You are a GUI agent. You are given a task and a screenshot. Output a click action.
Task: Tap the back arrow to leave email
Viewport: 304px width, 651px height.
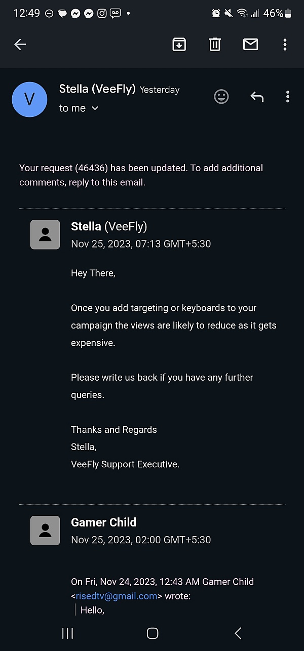[20, 45]
